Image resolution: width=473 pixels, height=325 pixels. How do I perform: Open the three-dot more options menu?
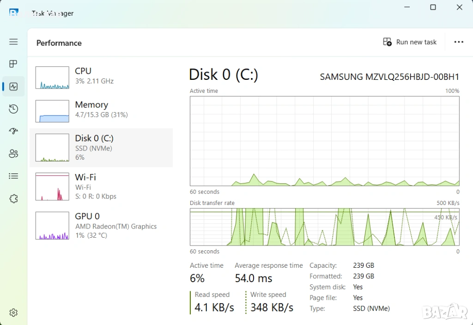[x=458, y=42]
